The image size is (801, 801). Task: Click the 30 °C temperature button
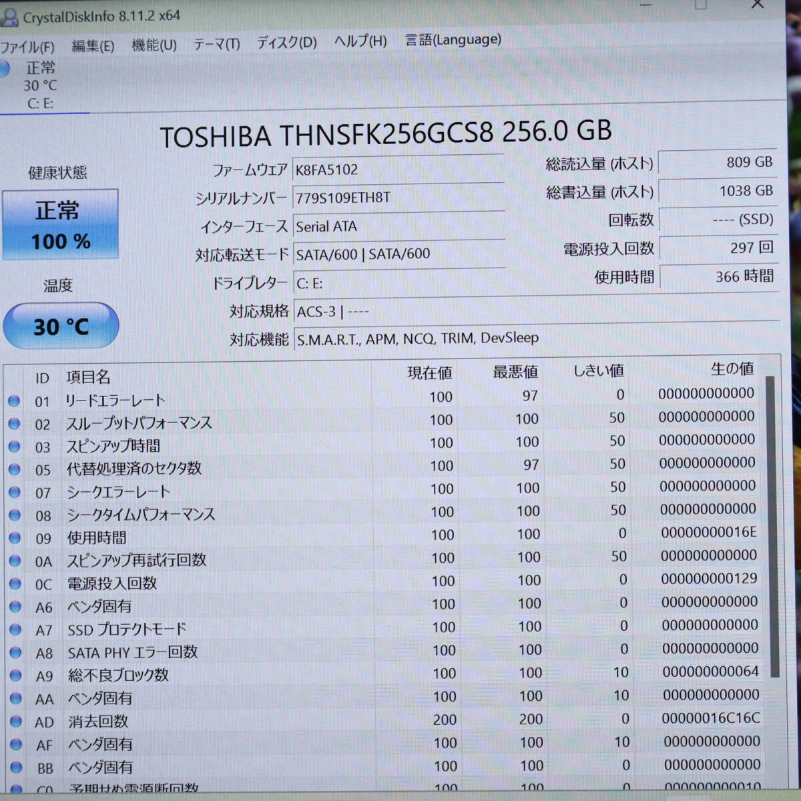(61, 326)
